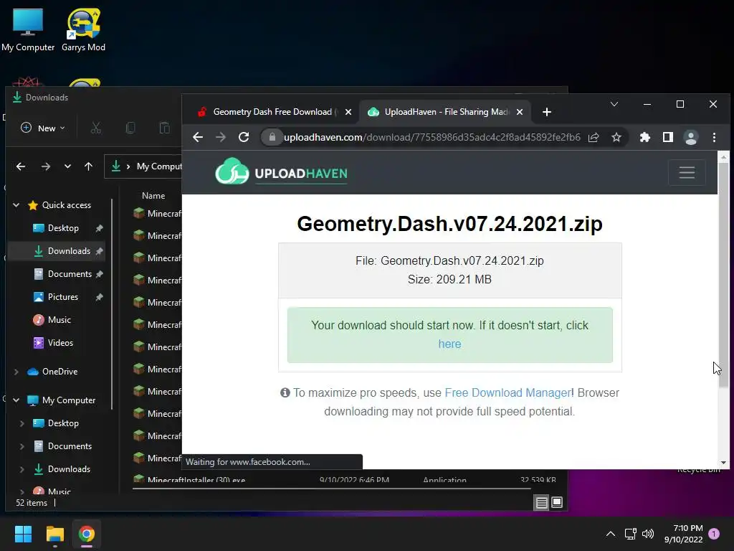Click Chrome's forward arrow button
The height and width of the screenshot is (551, 734).
click(221, 137)
